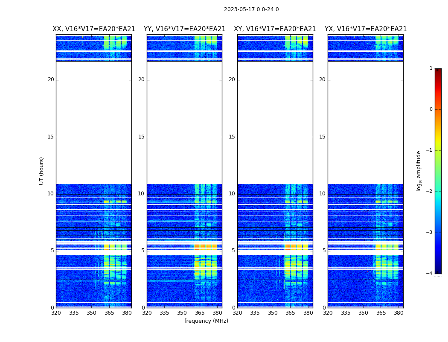
Task: Click the log10 amplitude colorbar label
Action: (x=419, y=171)
